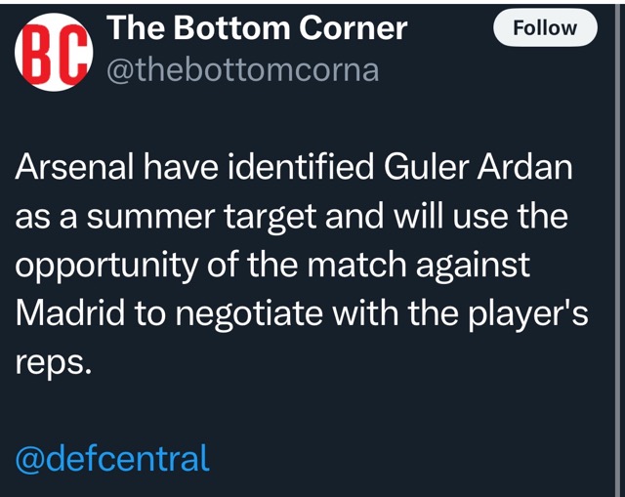Visit the @thebottomcorna handle link

tap(242, 71)
